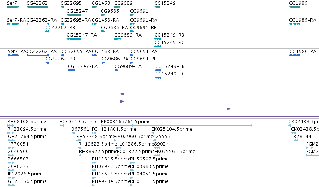
Task: Click EST RH23094.5prime
Action: tap(11, 133)
